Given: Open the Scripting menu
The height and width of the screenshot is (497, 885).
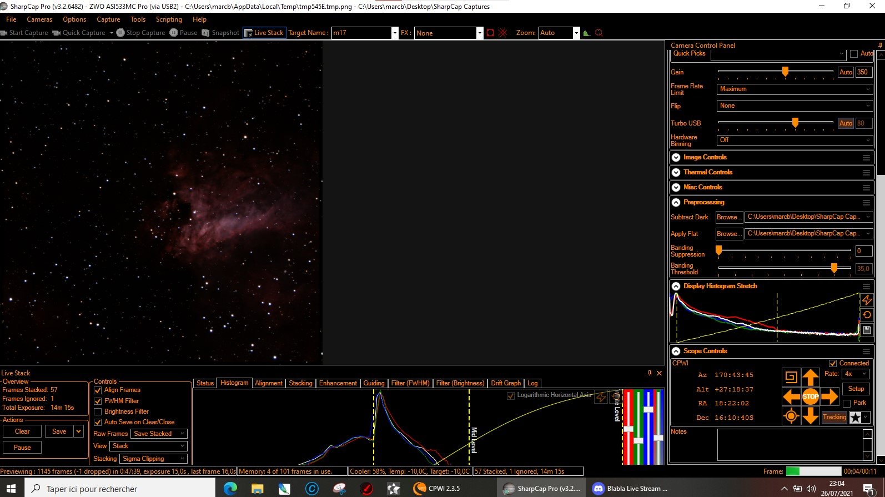Looking at the screenshot, I should 169,19.
